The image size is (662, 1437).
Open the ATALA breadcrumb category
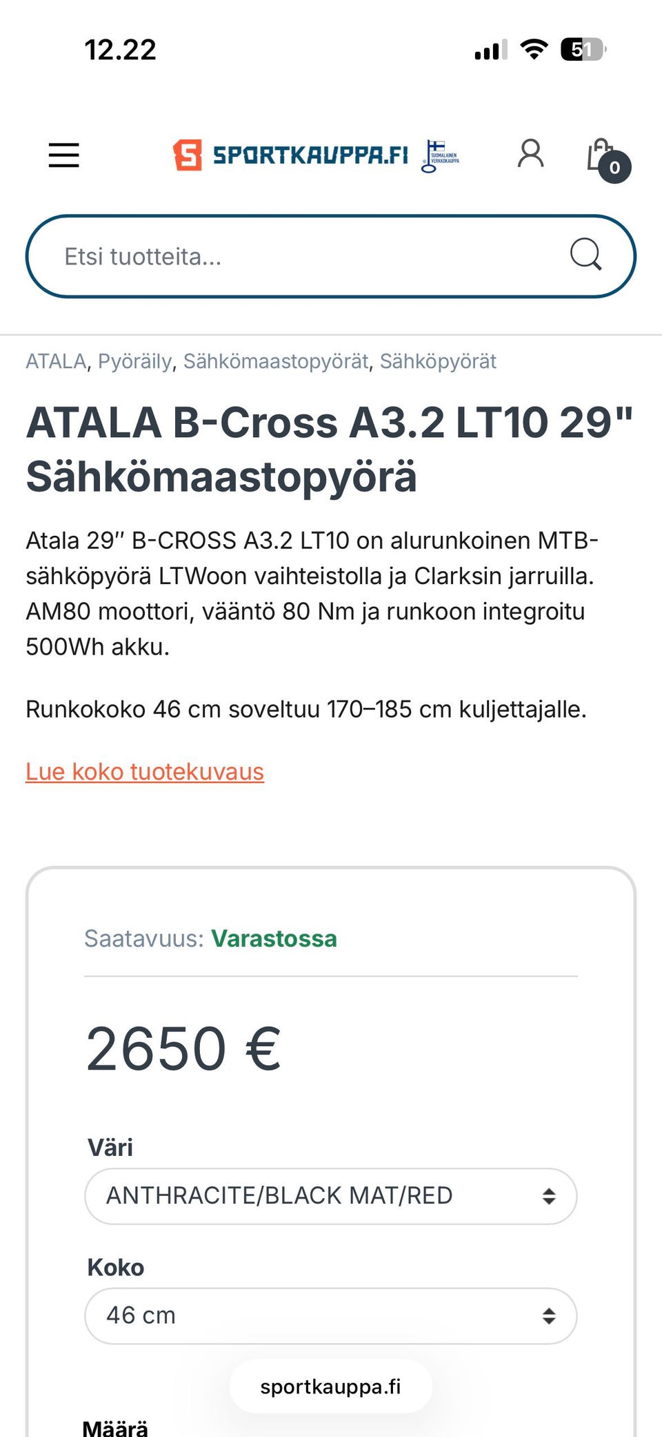[x=56, y=361]
